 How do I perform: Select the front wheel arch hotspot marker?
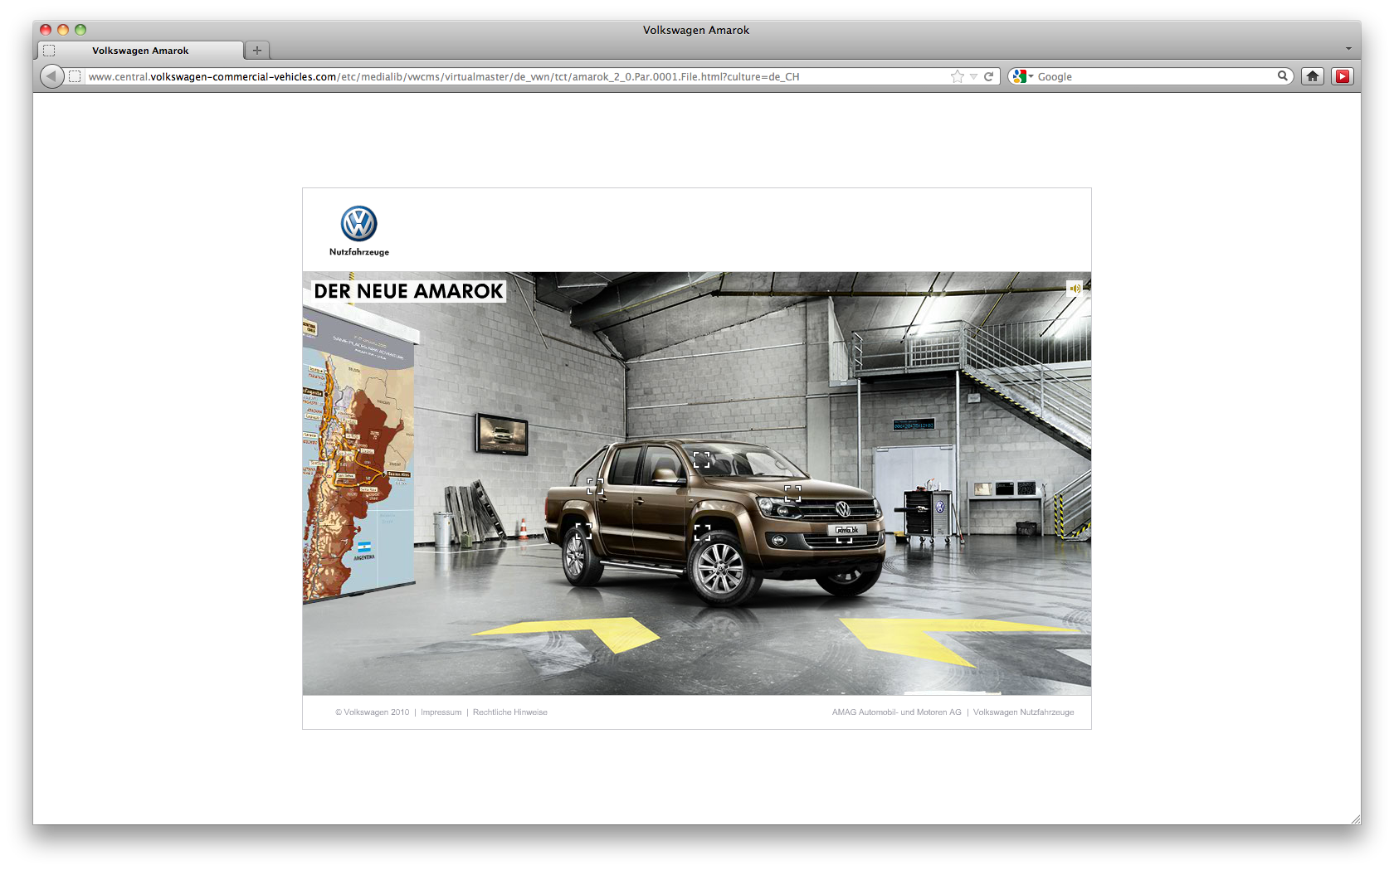702,532
